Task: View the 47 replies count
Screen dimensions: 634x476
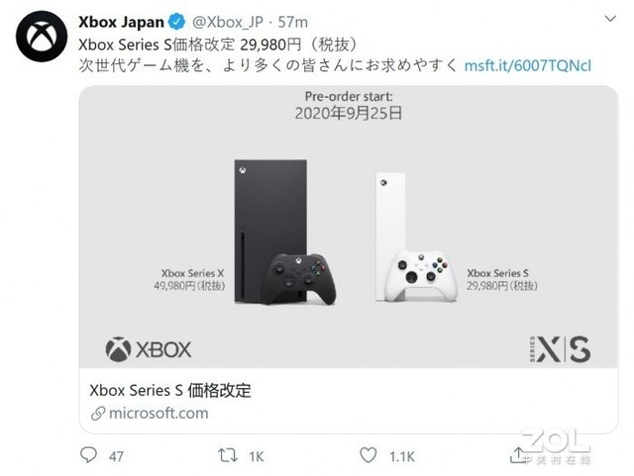Action: coord(116,456)
